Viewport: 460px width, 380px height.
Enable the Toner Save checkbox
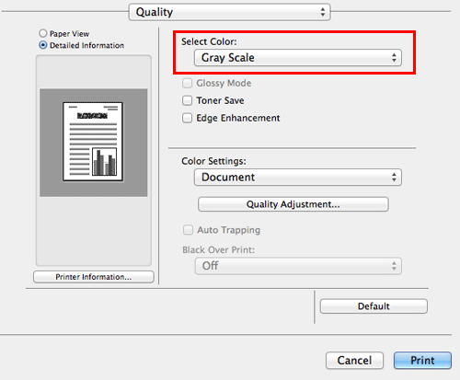187,100
